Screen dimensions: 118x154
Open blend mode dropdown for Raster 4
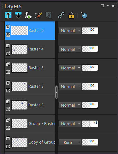point(70,49)
